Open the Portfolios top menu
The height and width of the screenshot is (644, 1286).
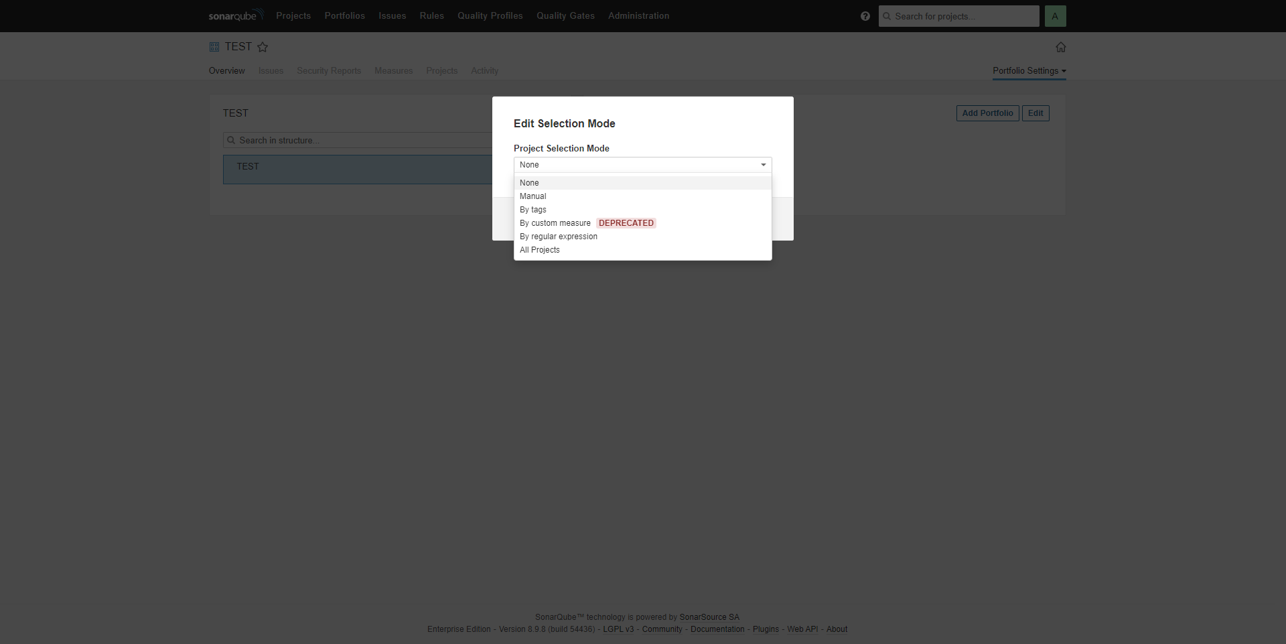point(345,15)
